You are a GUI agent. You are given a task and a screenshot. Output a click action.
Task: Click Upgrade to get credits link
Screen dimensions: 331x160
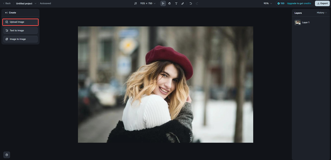tap(299, 3)
